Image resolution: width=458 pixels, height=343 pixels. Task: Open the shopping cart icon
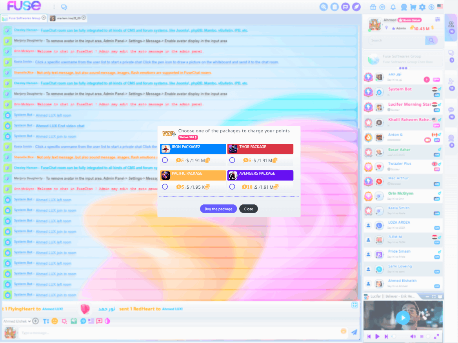[413, 7]
